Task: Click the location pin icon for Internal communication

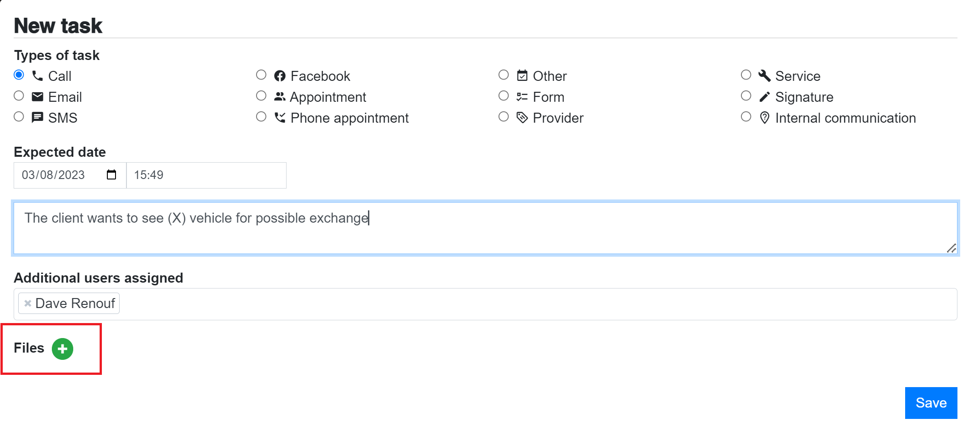Action: pyautogui.click(x=765, y=118)
